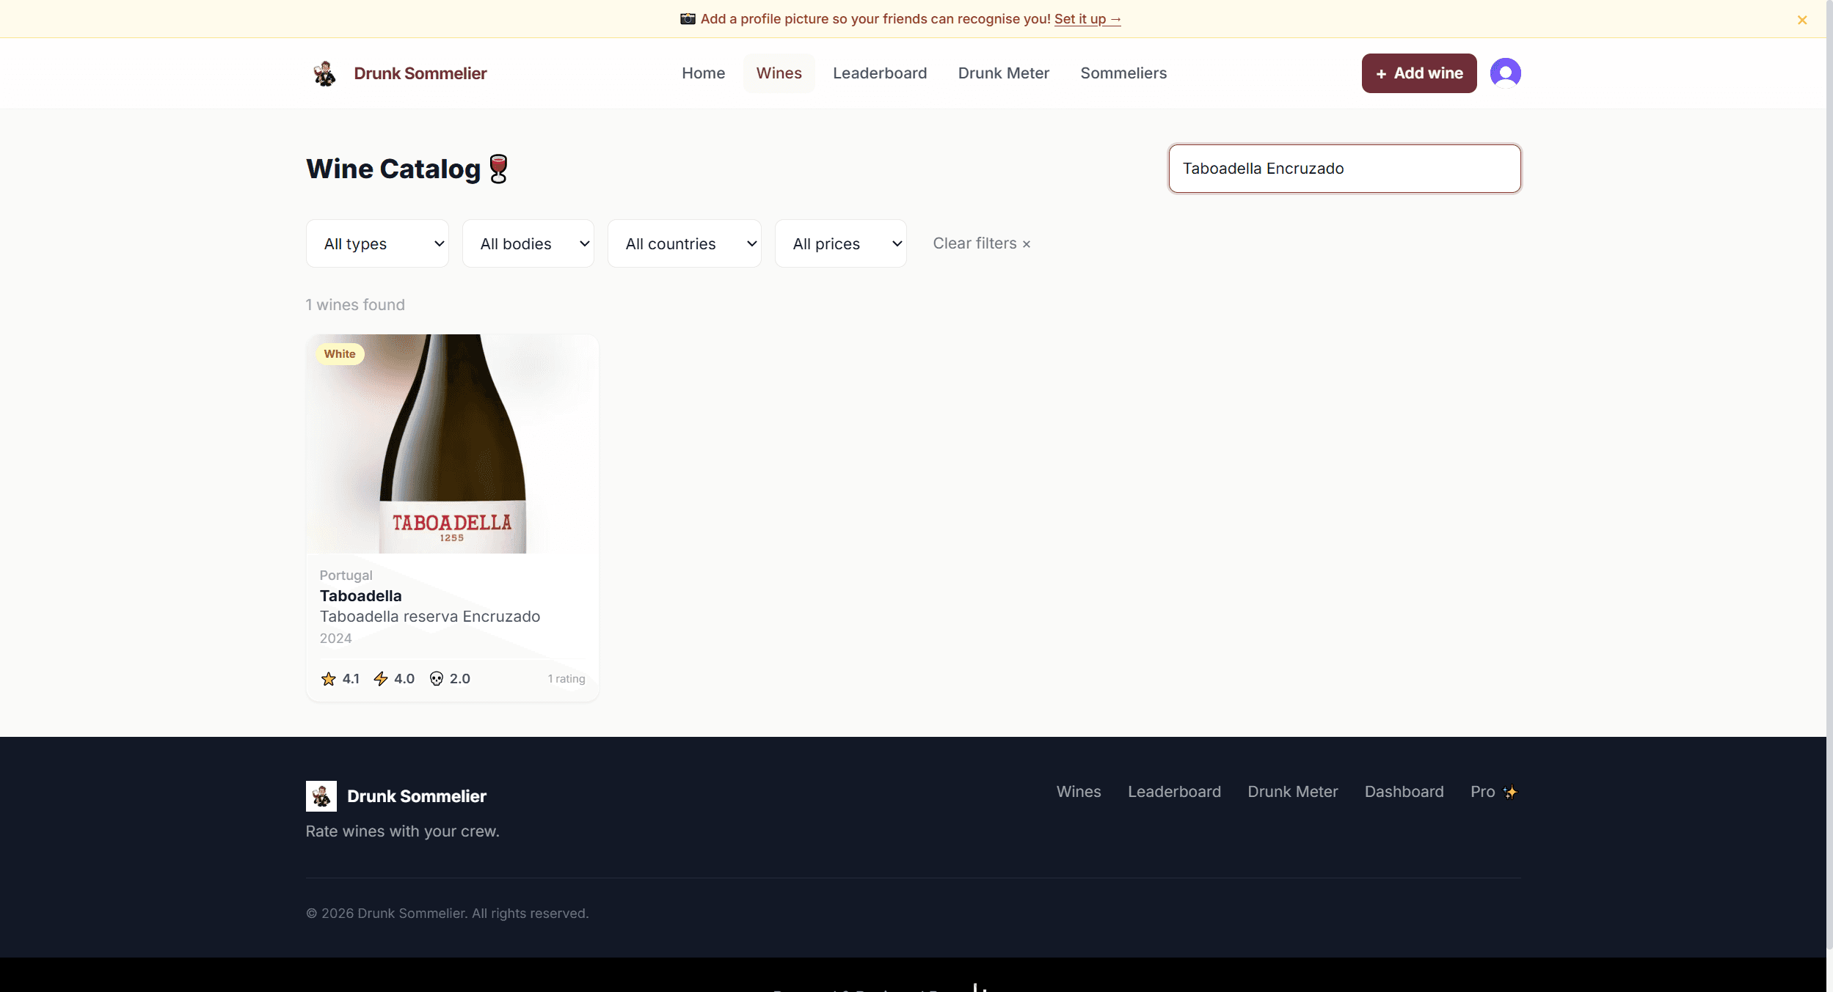Click the star rating icon on Taboadella card
This screenshot has height=992, width=1833.
tap(328, 679)
